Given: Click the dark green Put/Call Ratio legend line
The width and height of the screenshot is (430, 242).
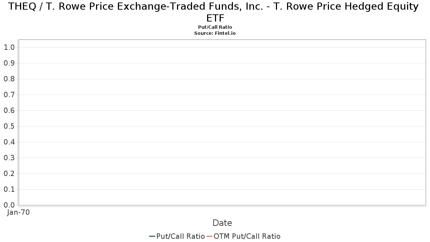Looking at the screenshot, I should point(152,236).
